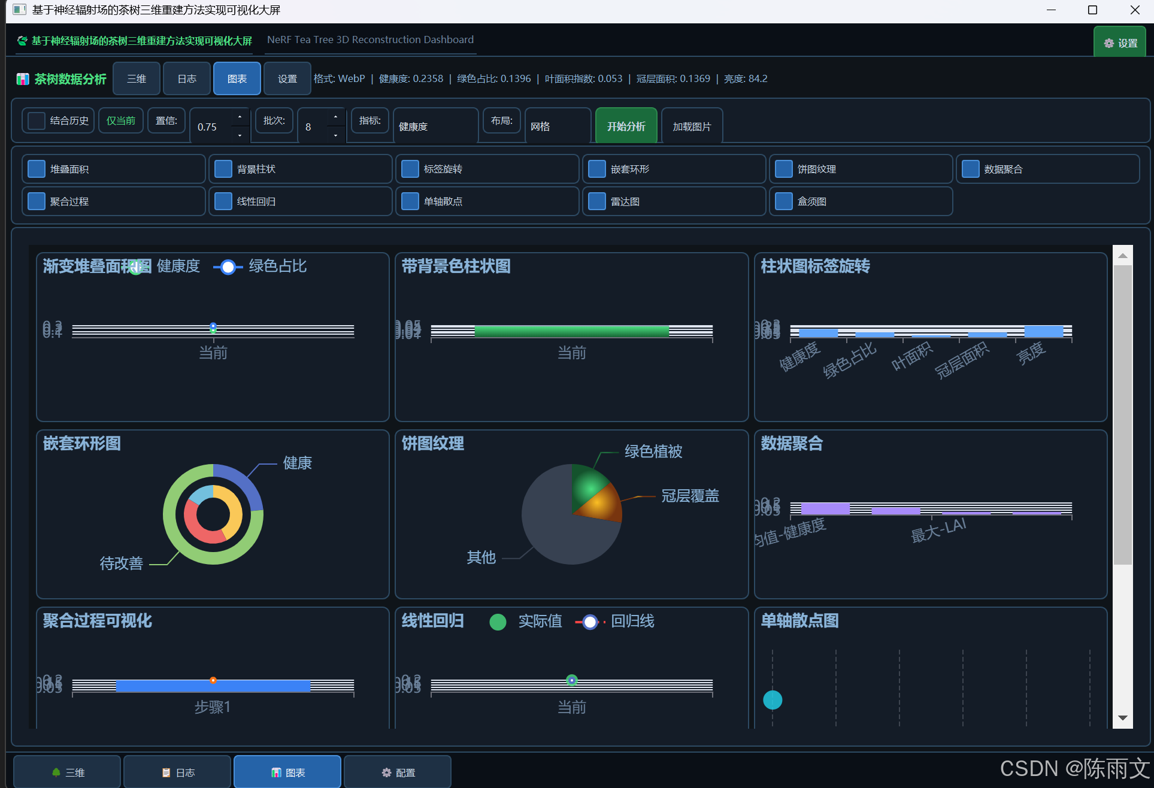
Task: Click the chart icon beside 茶树数据分析
Action: click(x=23, y=79)
